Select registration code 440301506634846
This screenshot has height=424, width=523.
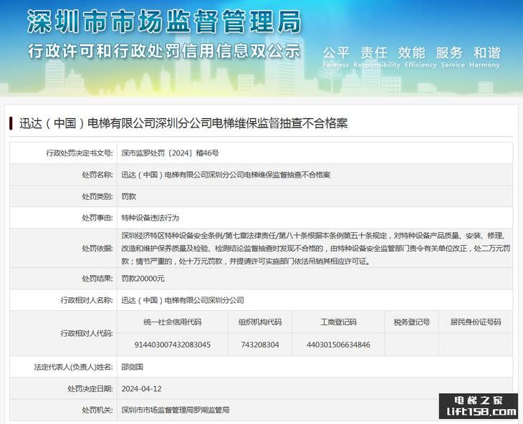(338, 344)
